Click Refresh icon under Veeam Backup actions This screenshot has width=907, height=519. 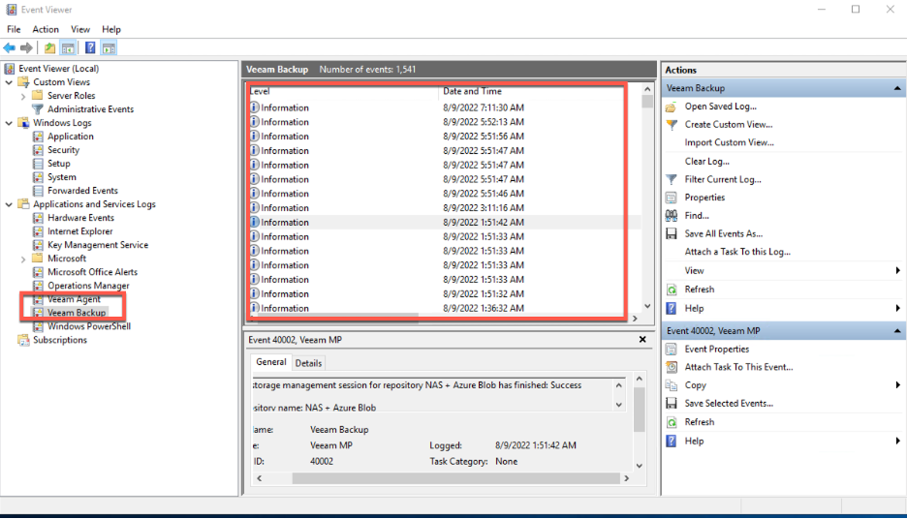pos(672,290)
